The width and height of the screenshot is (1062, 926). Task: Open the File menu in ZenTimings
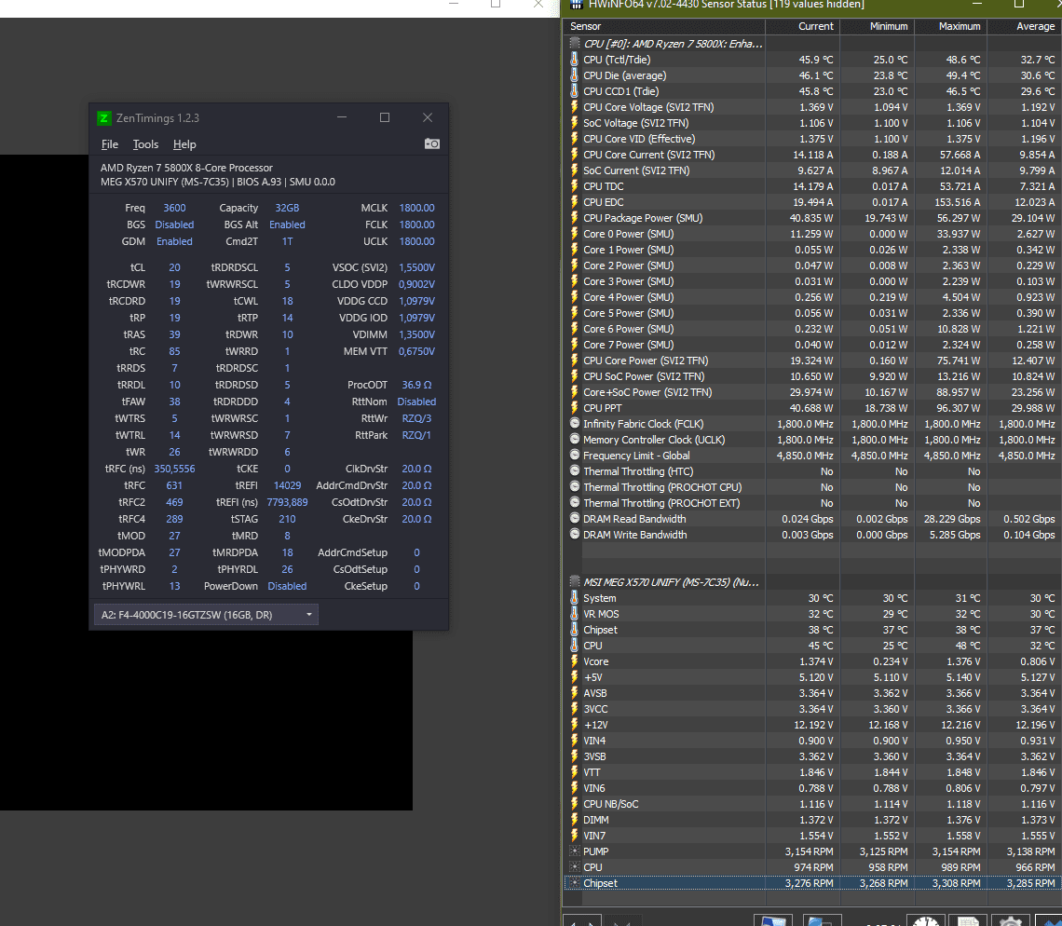(x=110, y=144)
